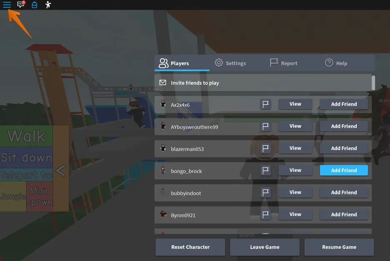Add blazerman053 as a friend

344,148
